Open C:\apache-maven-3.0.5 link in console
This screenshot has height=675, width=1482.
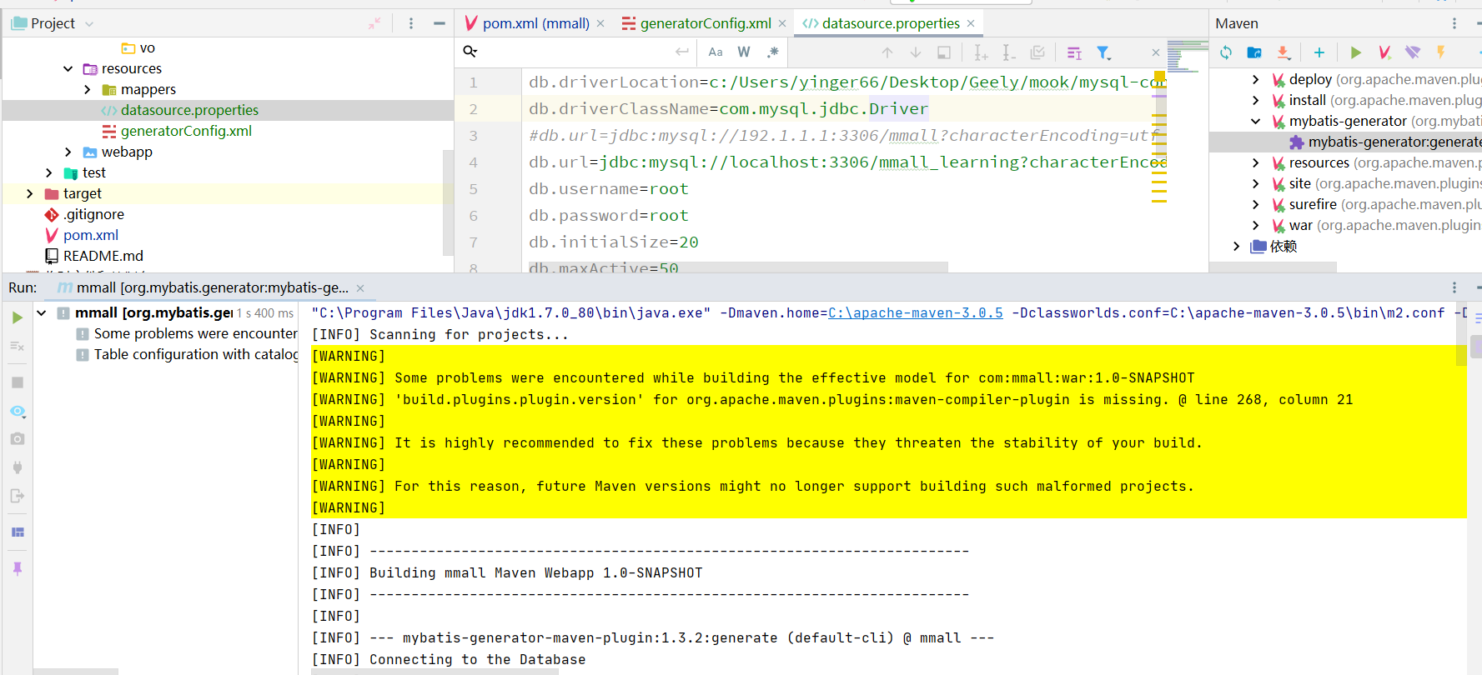(x=915, y=312)
